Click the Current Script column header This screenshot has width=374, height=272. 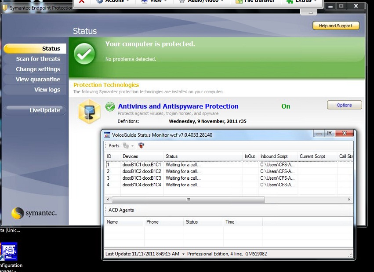317,156
